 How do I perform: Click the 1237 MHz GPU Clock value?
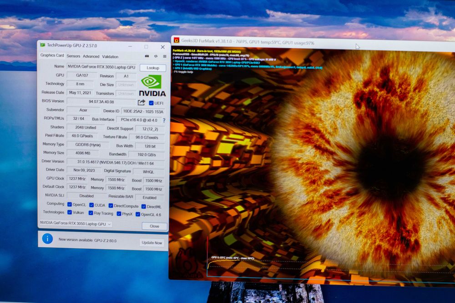77,179
